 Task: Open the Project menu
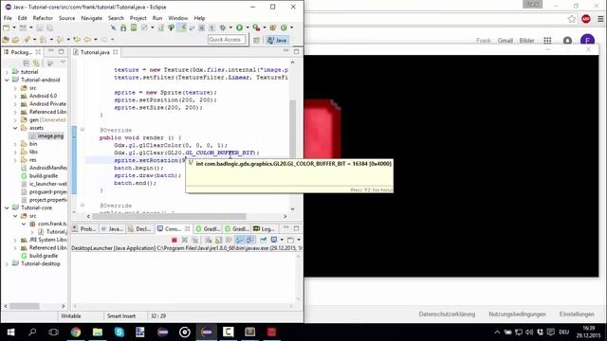coord(138,18)
